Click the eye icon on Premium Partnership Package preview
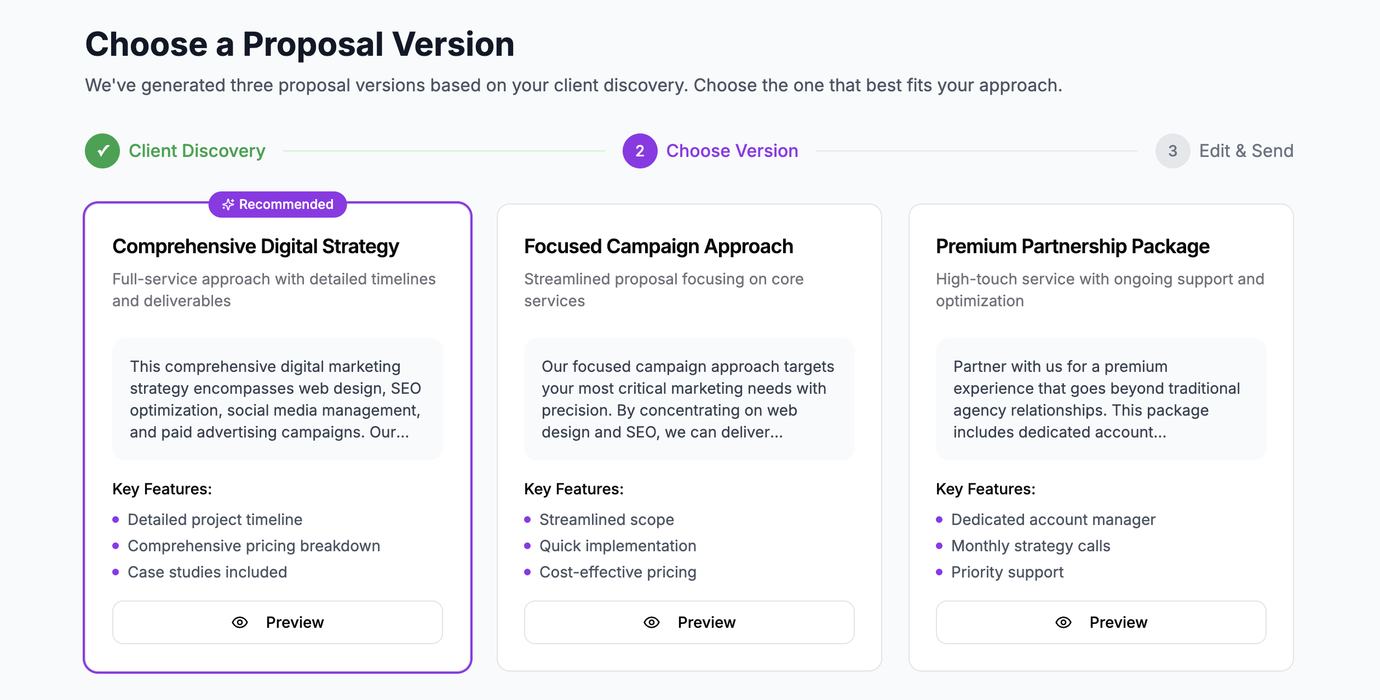 pyautogui.click(x=1062, y=622)
